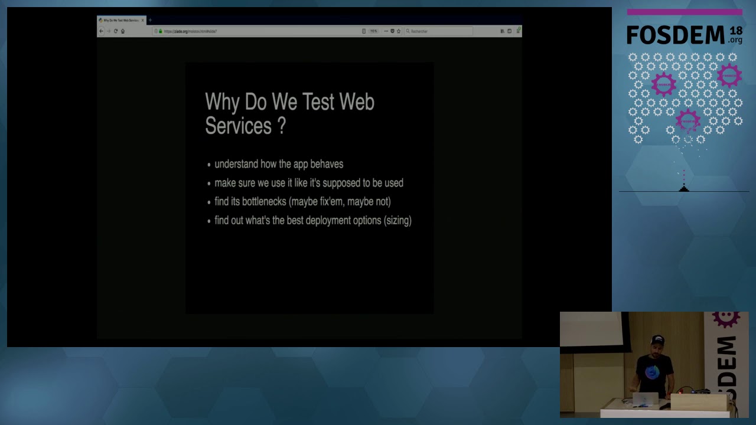Click 'understand how the app behaves' bullet
Screen dimensions: 756x425
pos(279,164)
